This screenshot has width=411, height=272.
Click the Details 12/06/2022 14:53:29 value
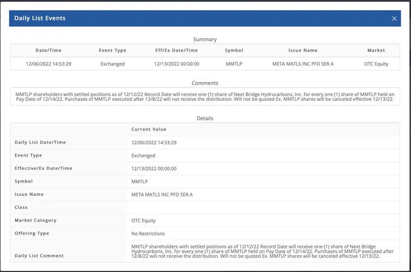click(154, 143)
